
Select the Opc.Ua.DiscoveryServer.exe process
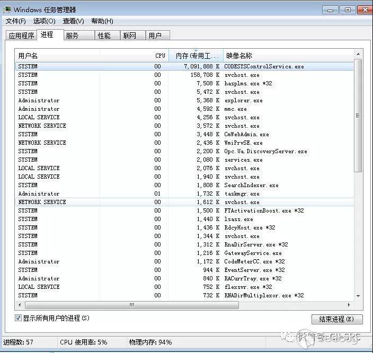click(x=184, y=151)
